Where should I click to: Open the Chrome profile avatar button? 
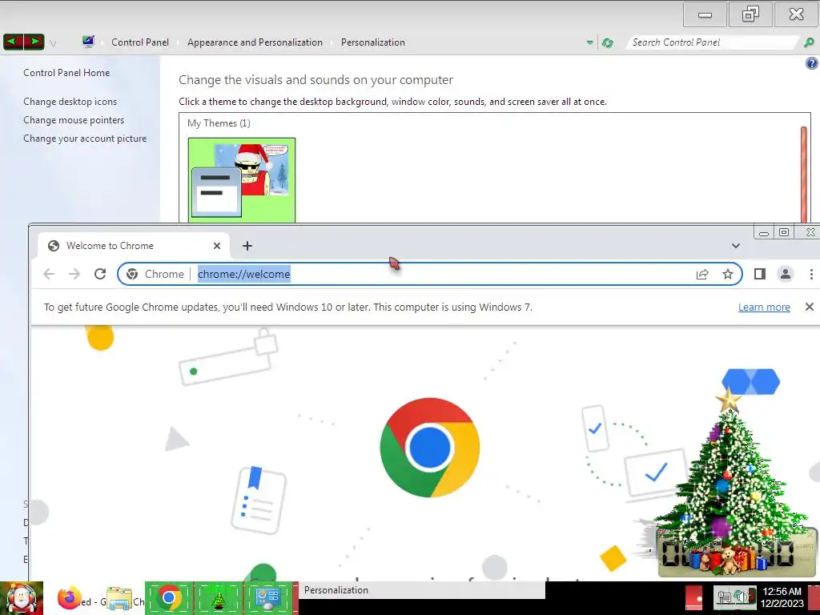(785, 274)
